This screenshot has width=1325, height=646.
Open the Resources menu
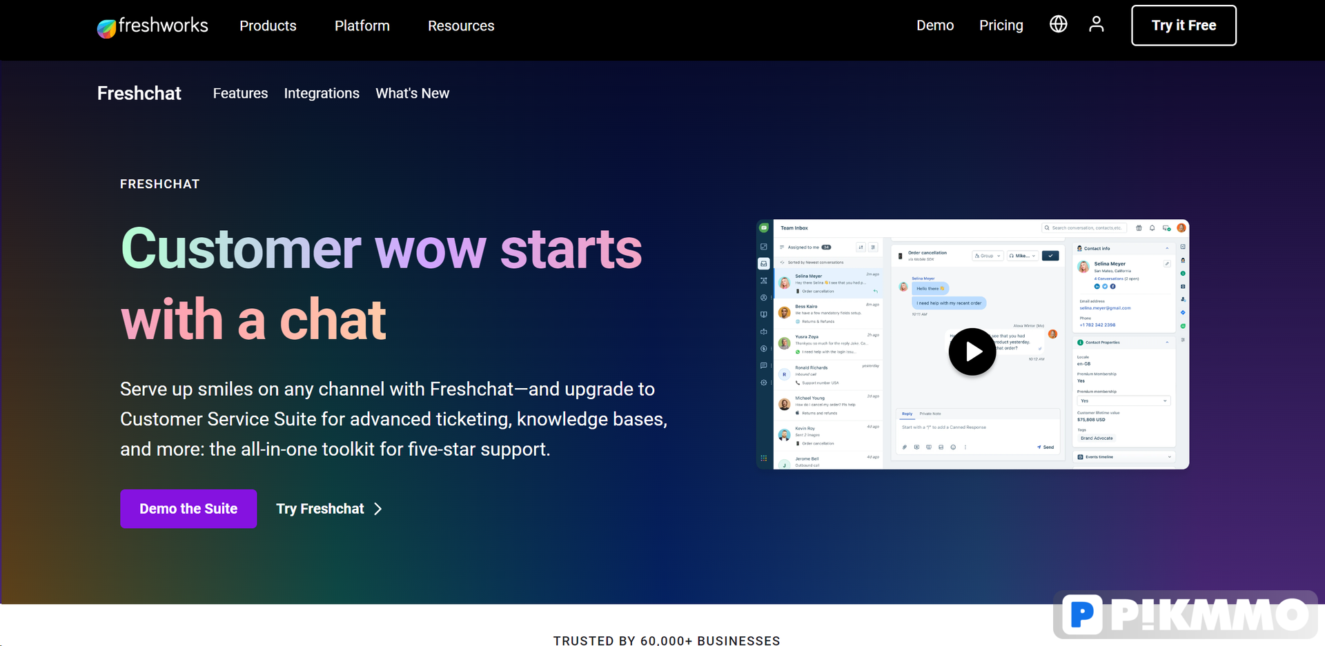[461, 26]
